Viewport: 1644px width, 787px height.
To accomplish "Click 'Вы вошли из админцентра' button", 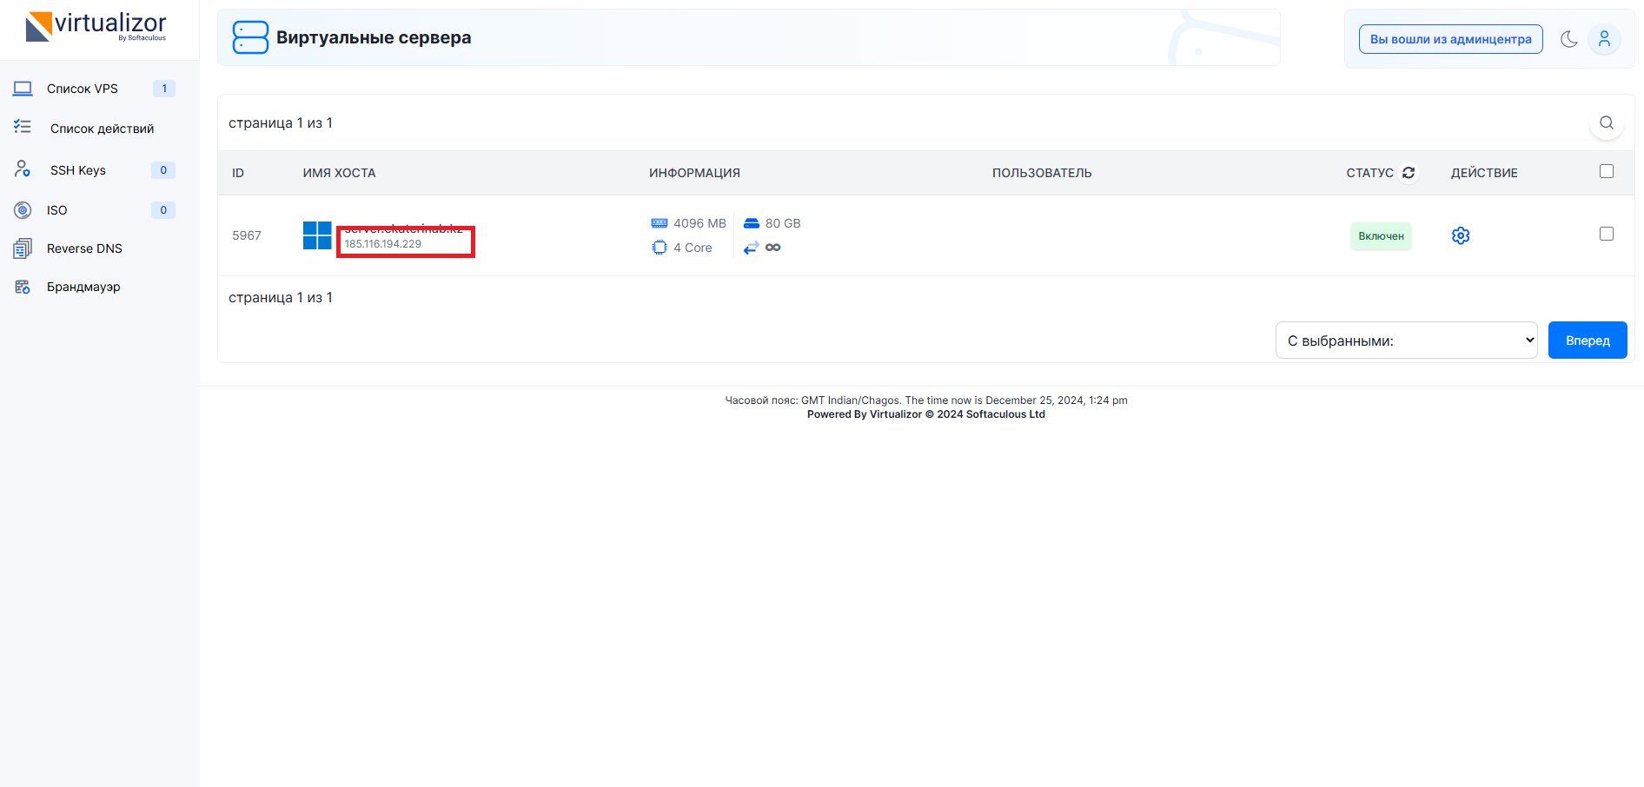I will [x=1450, y=39].
